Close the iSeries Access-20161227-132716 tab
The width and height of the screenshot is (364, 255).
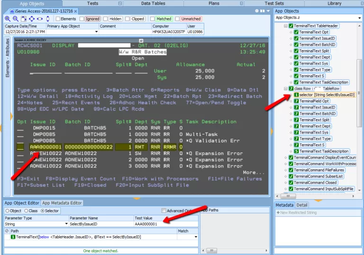click(76, 11)
